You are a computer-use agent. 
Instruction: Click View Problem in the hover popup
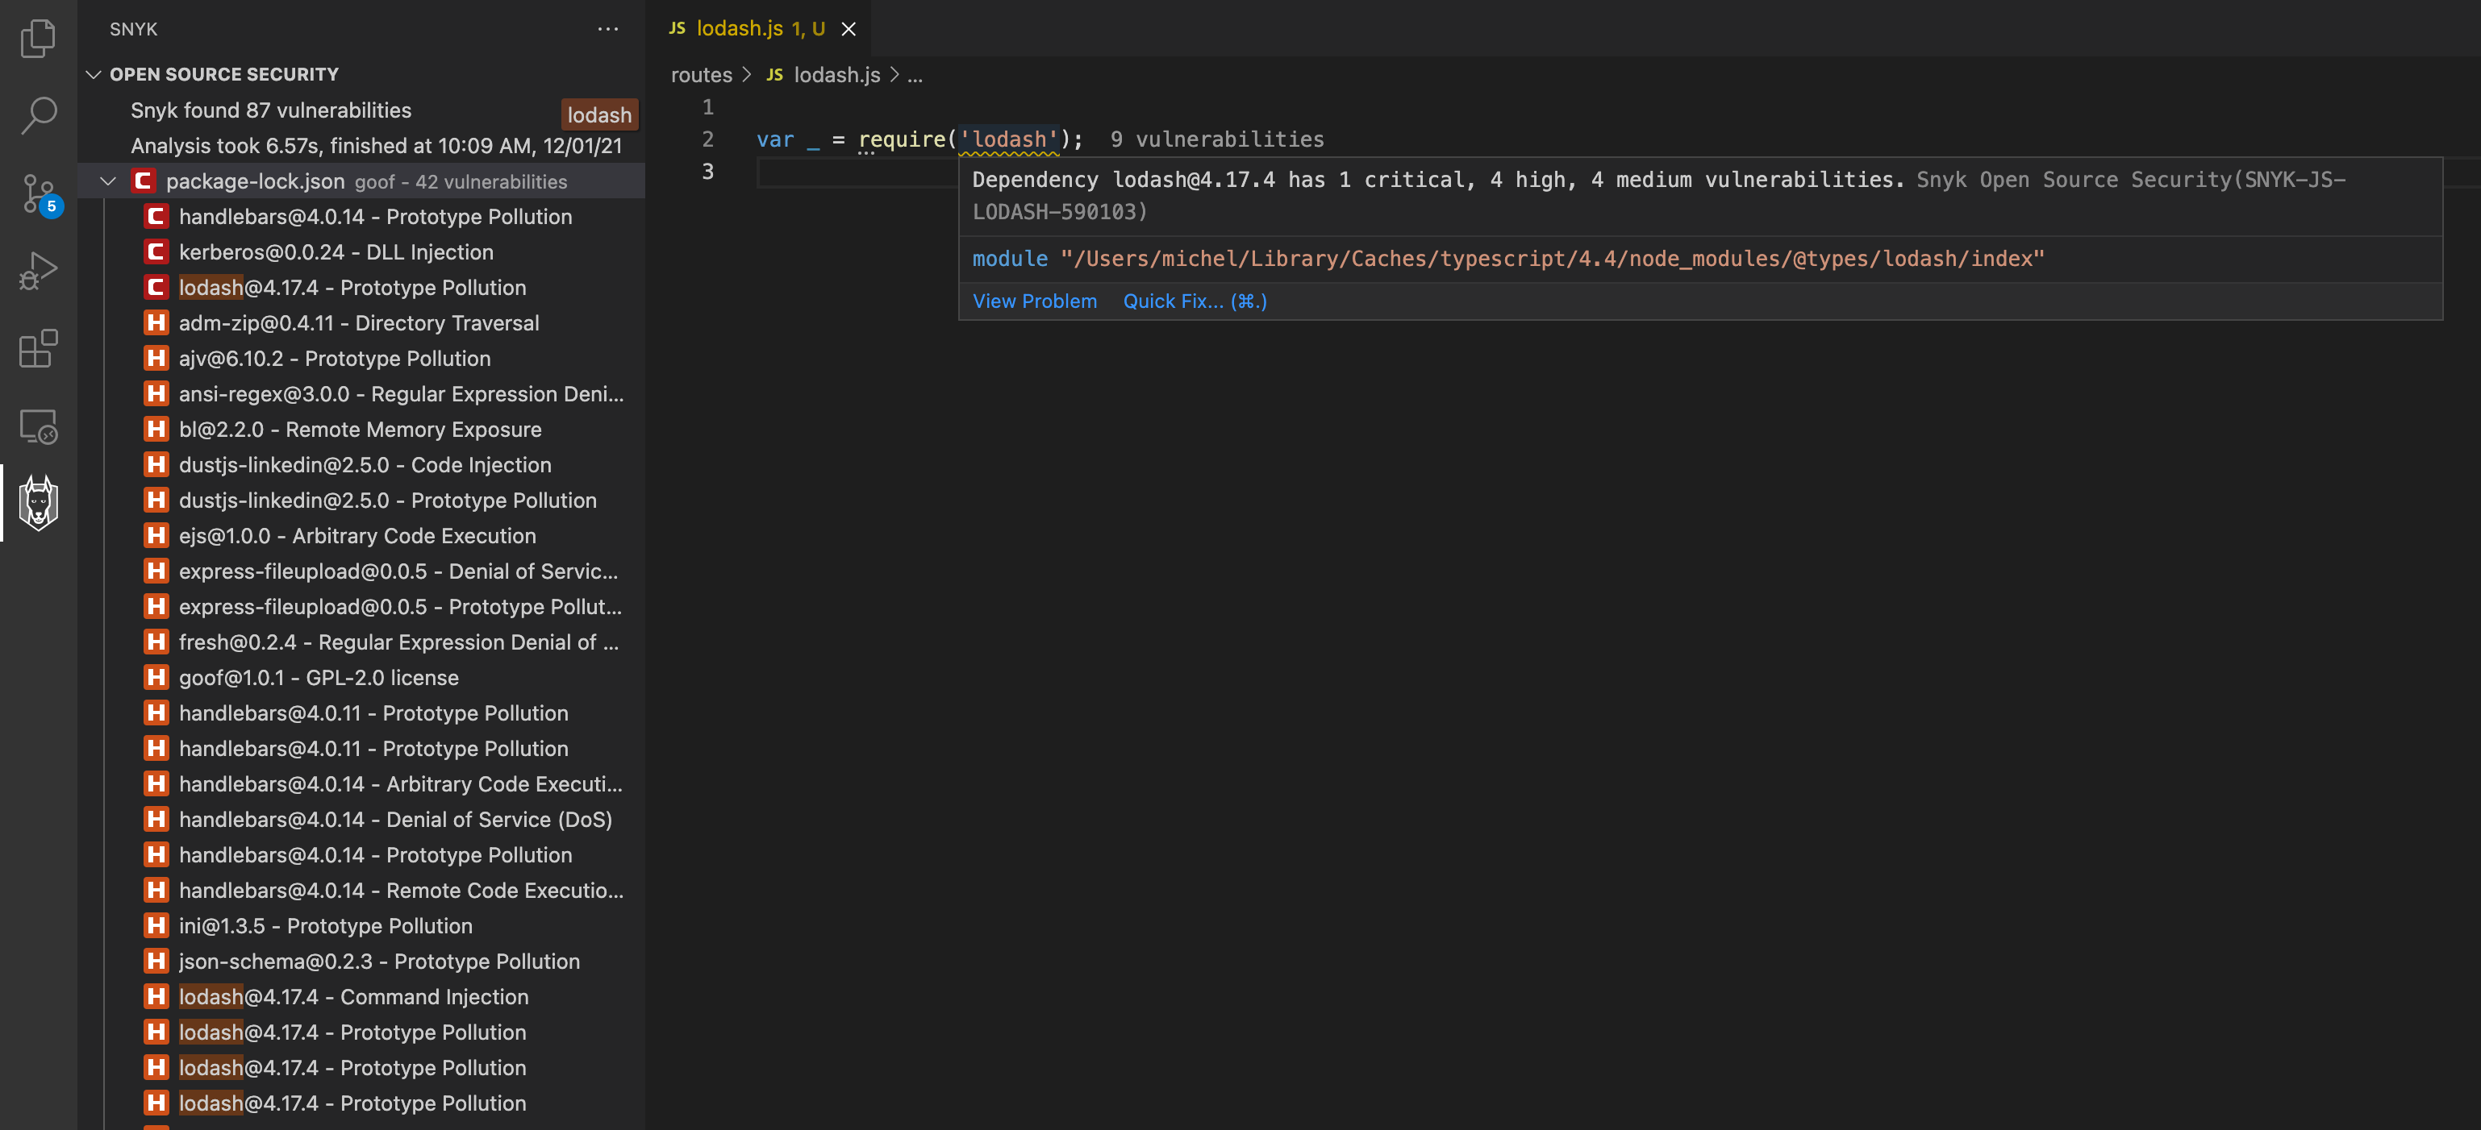point(1034,301)
